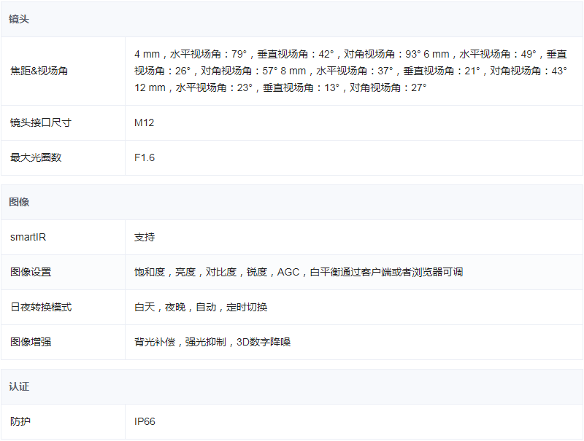Viewport: 584px width, 441px height.
Task: Select the focal length and field of view values
Action: (x=350, y=71)
